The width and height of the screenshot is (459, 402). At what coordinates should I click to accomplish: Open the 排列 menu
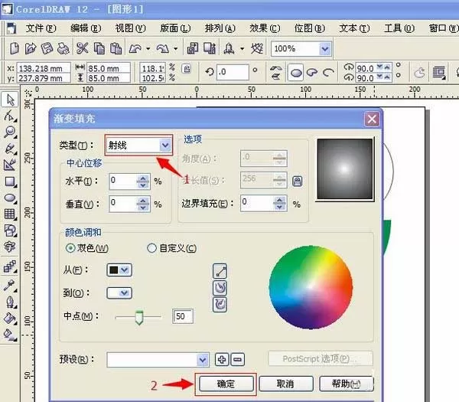tap(220, 28)
